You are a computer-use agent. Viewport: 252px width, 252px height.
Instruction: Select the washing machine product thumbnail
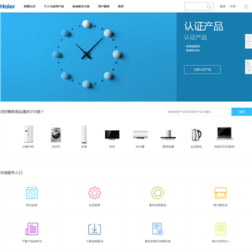point(56,134)
